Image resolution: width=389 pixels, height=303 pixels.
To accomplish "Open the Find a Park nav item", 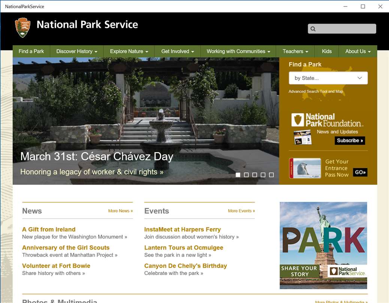I will (x=31, y=51).
